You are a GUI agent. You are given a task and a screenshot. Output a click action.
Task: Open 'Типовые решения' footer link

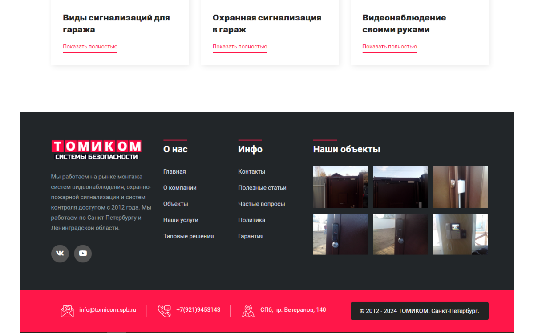(188, 236)
